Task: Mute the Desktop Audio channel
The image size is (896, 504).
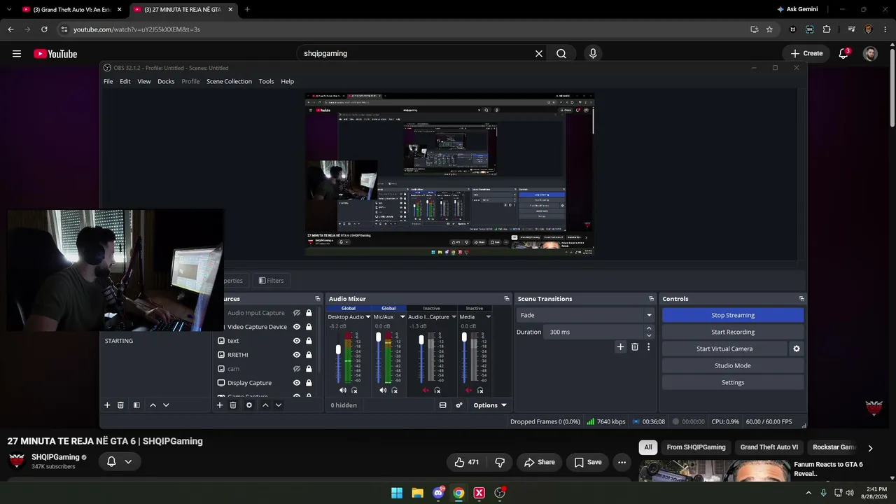Action: [343, 390]
